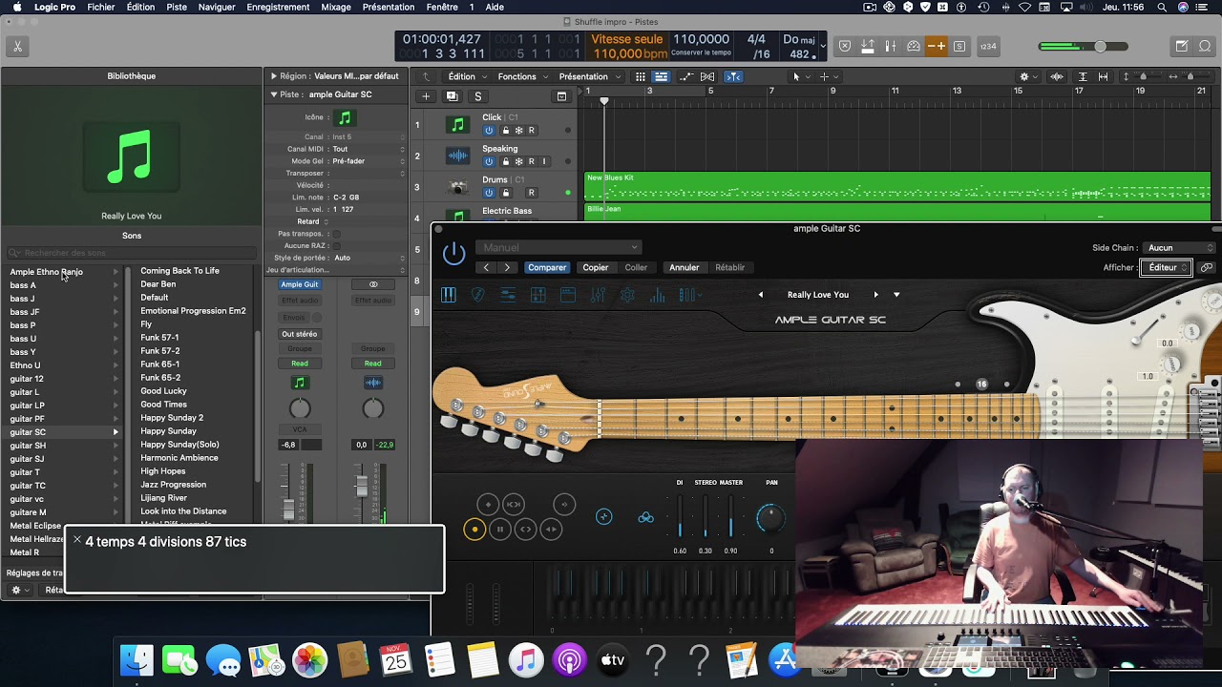Viewport: 1222px width, 687px height.
Task: Open the scissors editor button in control bar
Action: click(17, 46)
